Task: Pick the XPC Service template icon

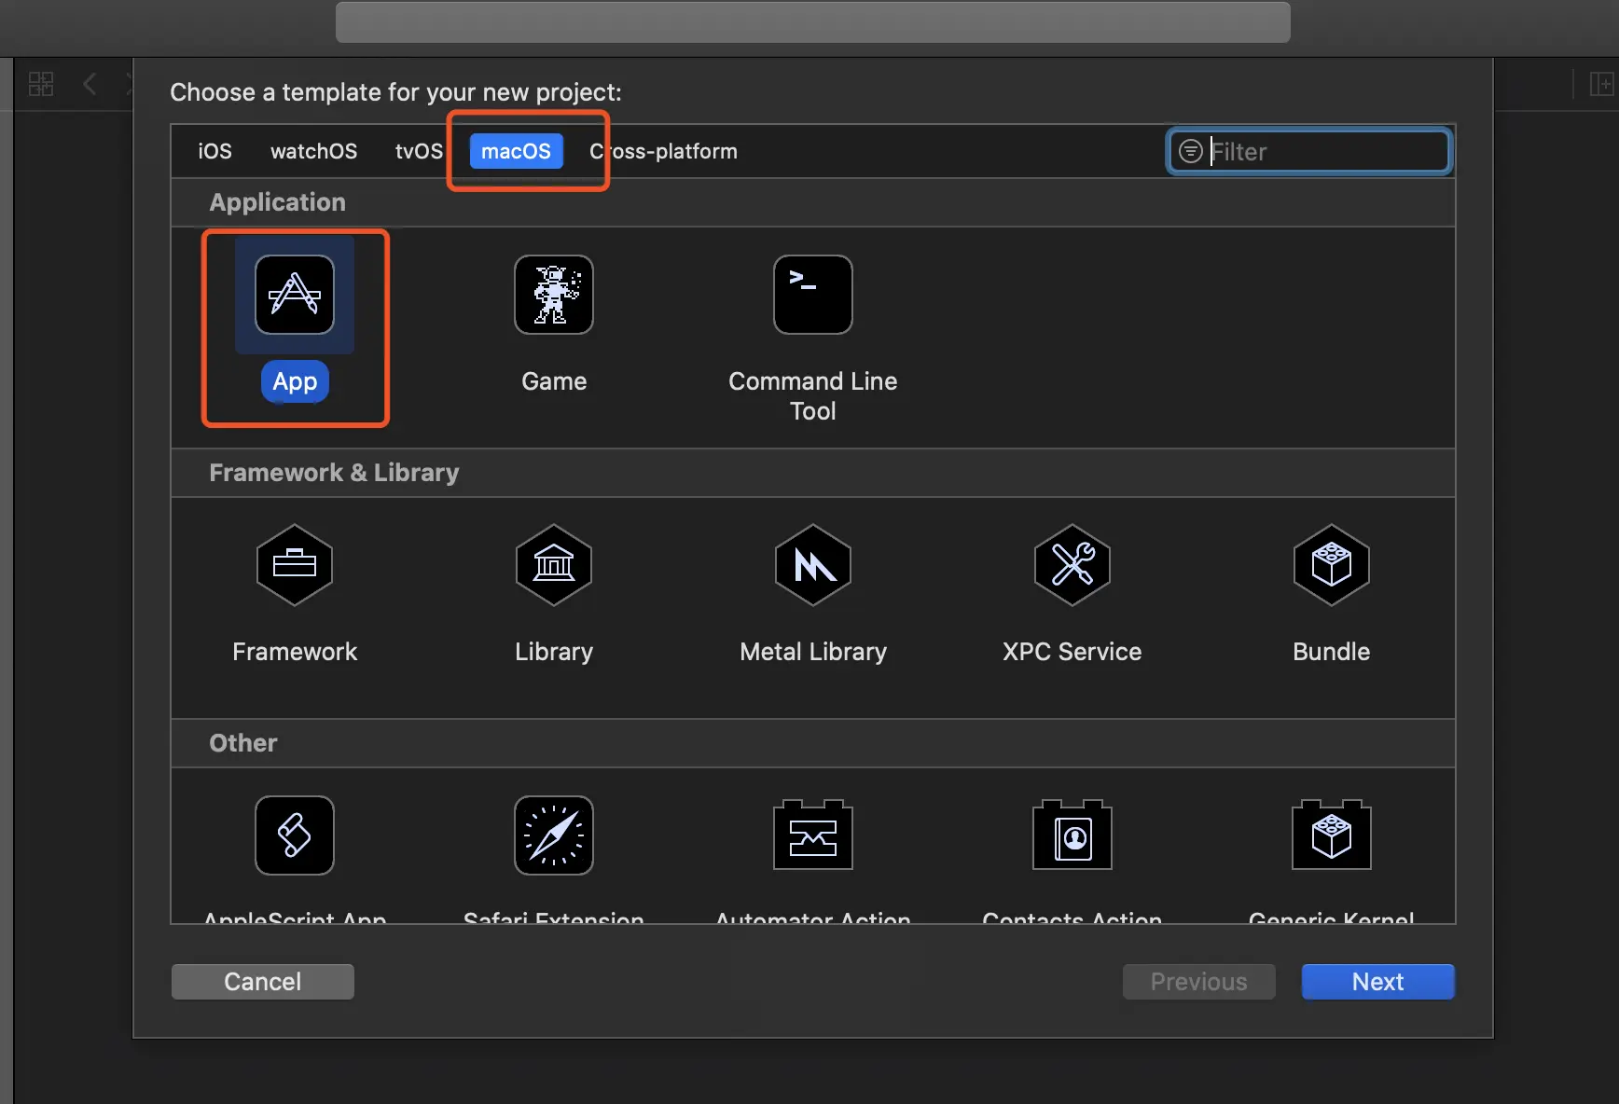Action: tap(1072, 565)
